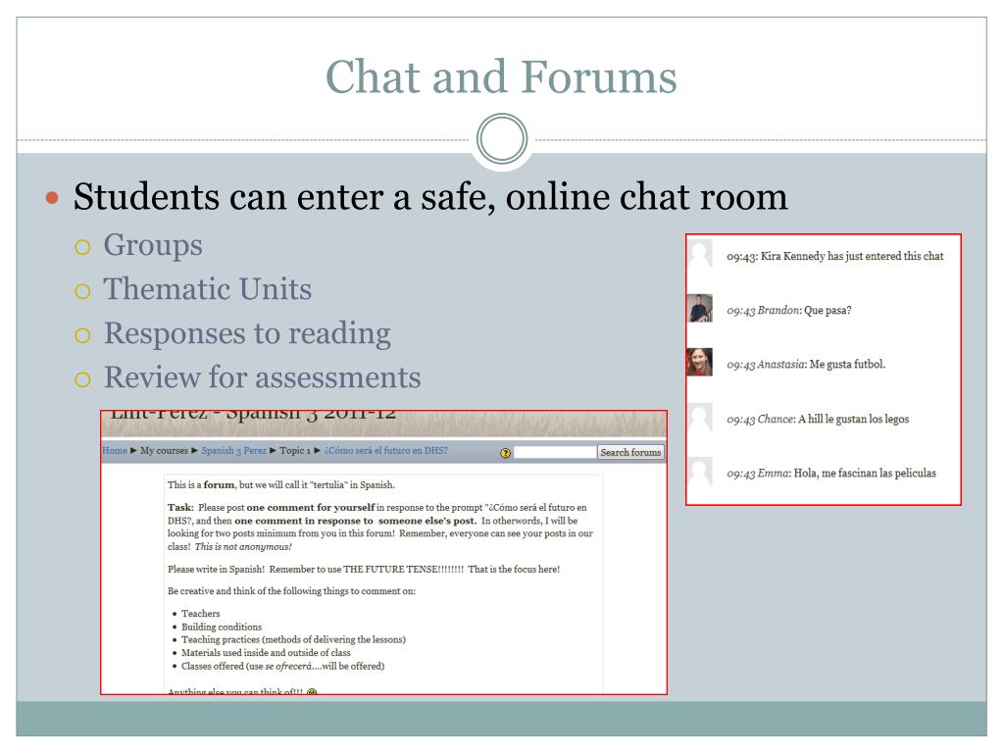Click the blank avatar beside Kira Kennedy
1004x753 pixels.
point(700,254)
